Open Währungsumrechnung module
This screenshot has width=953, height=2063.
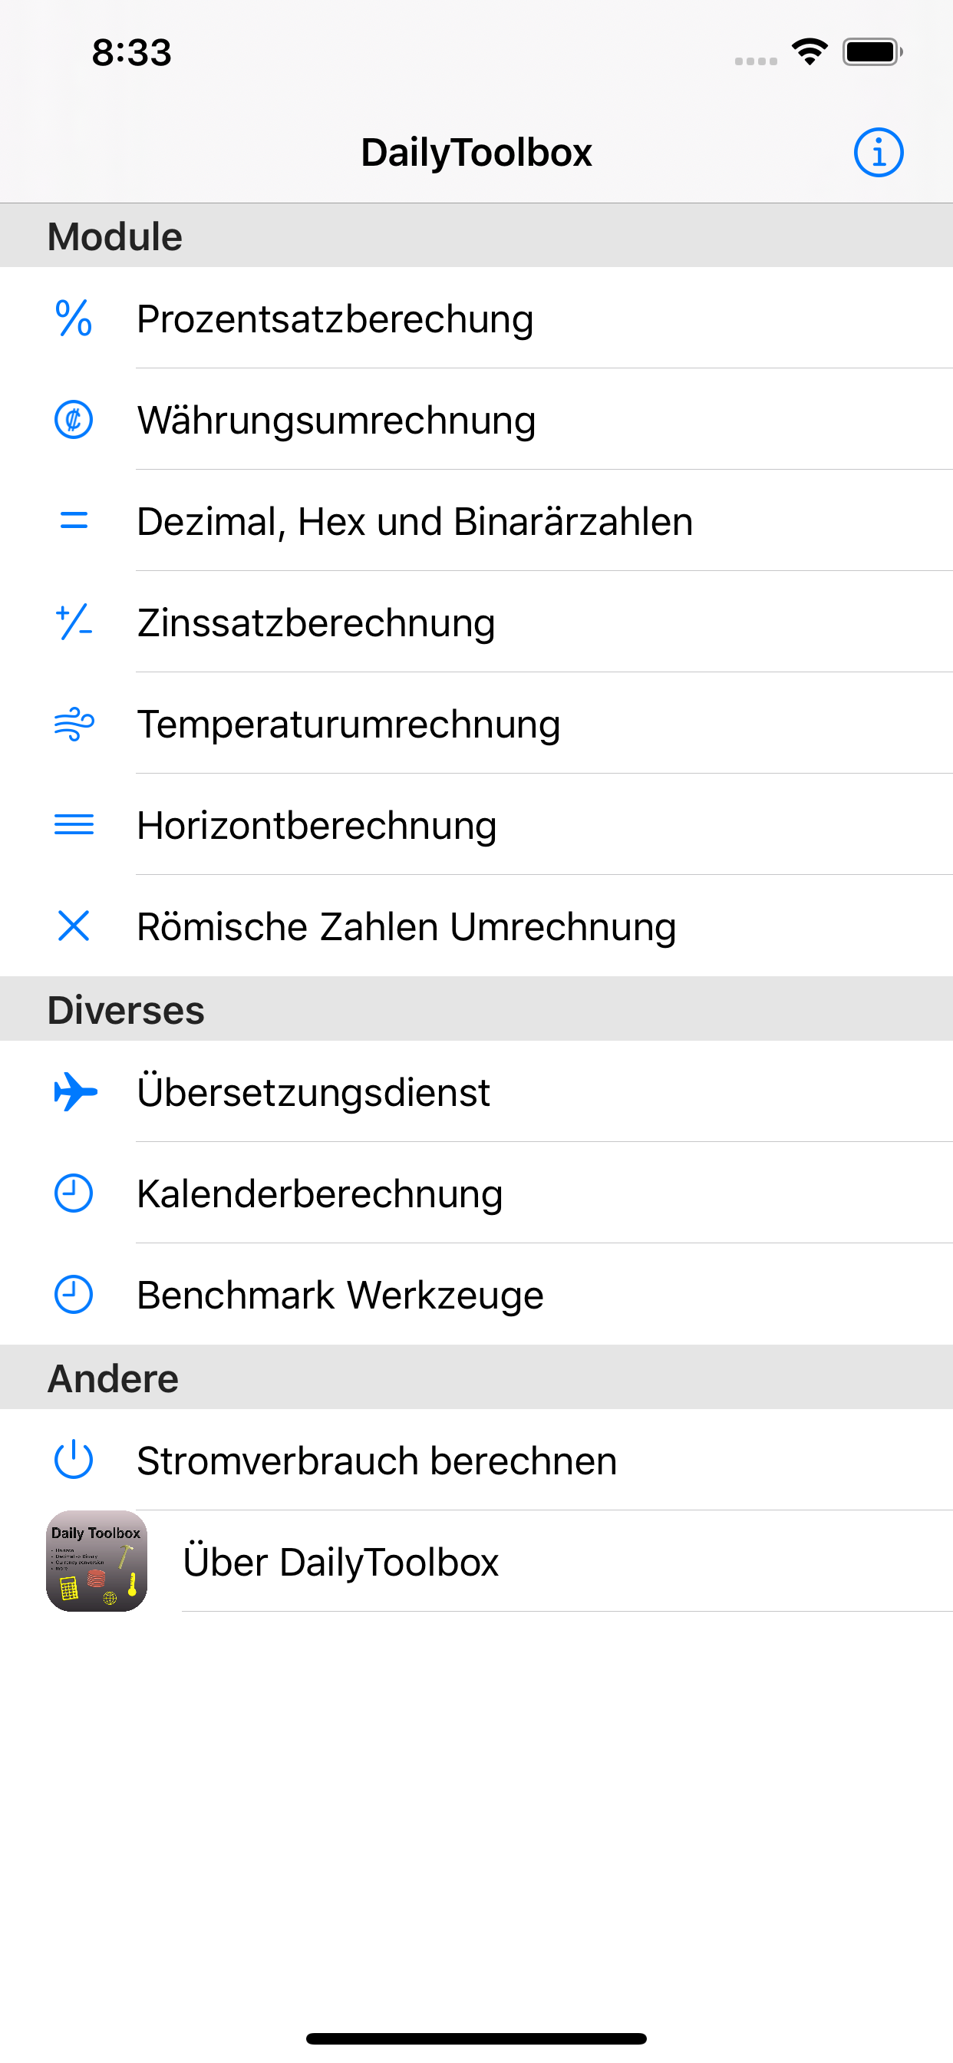pyautogui.click(x=476, y=420)
